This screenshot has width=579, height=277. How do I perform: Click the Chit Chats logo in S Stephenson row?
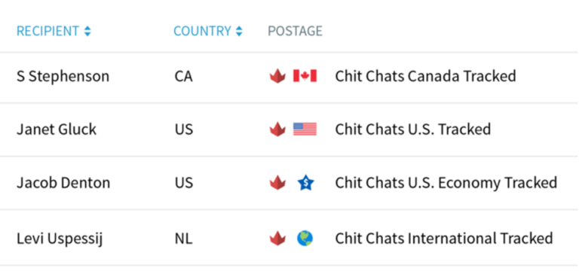277,76
